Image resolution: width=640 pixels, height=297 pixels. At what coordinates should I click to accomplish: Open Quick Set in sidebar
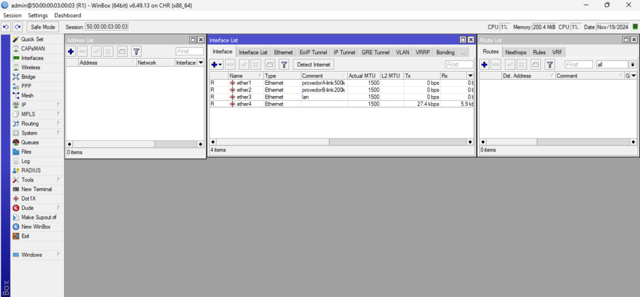(32, 39)
